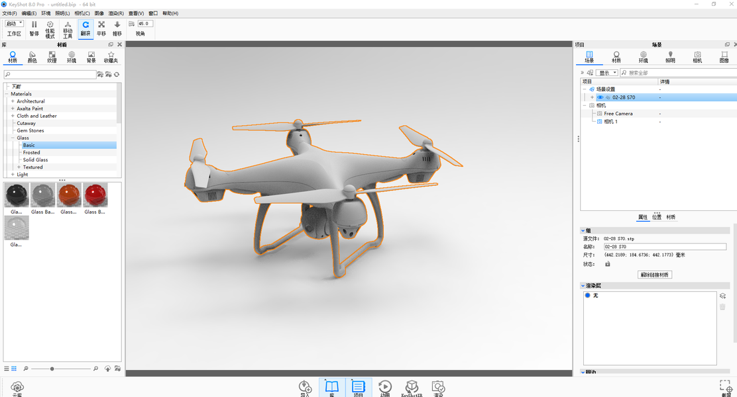737x397 pixels.
Task: Open the 渲染 render dialog at bottom
Action: pos(438,388)
